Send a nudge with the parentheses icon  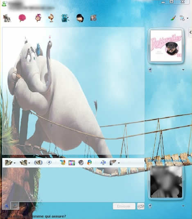coord(38,163)
